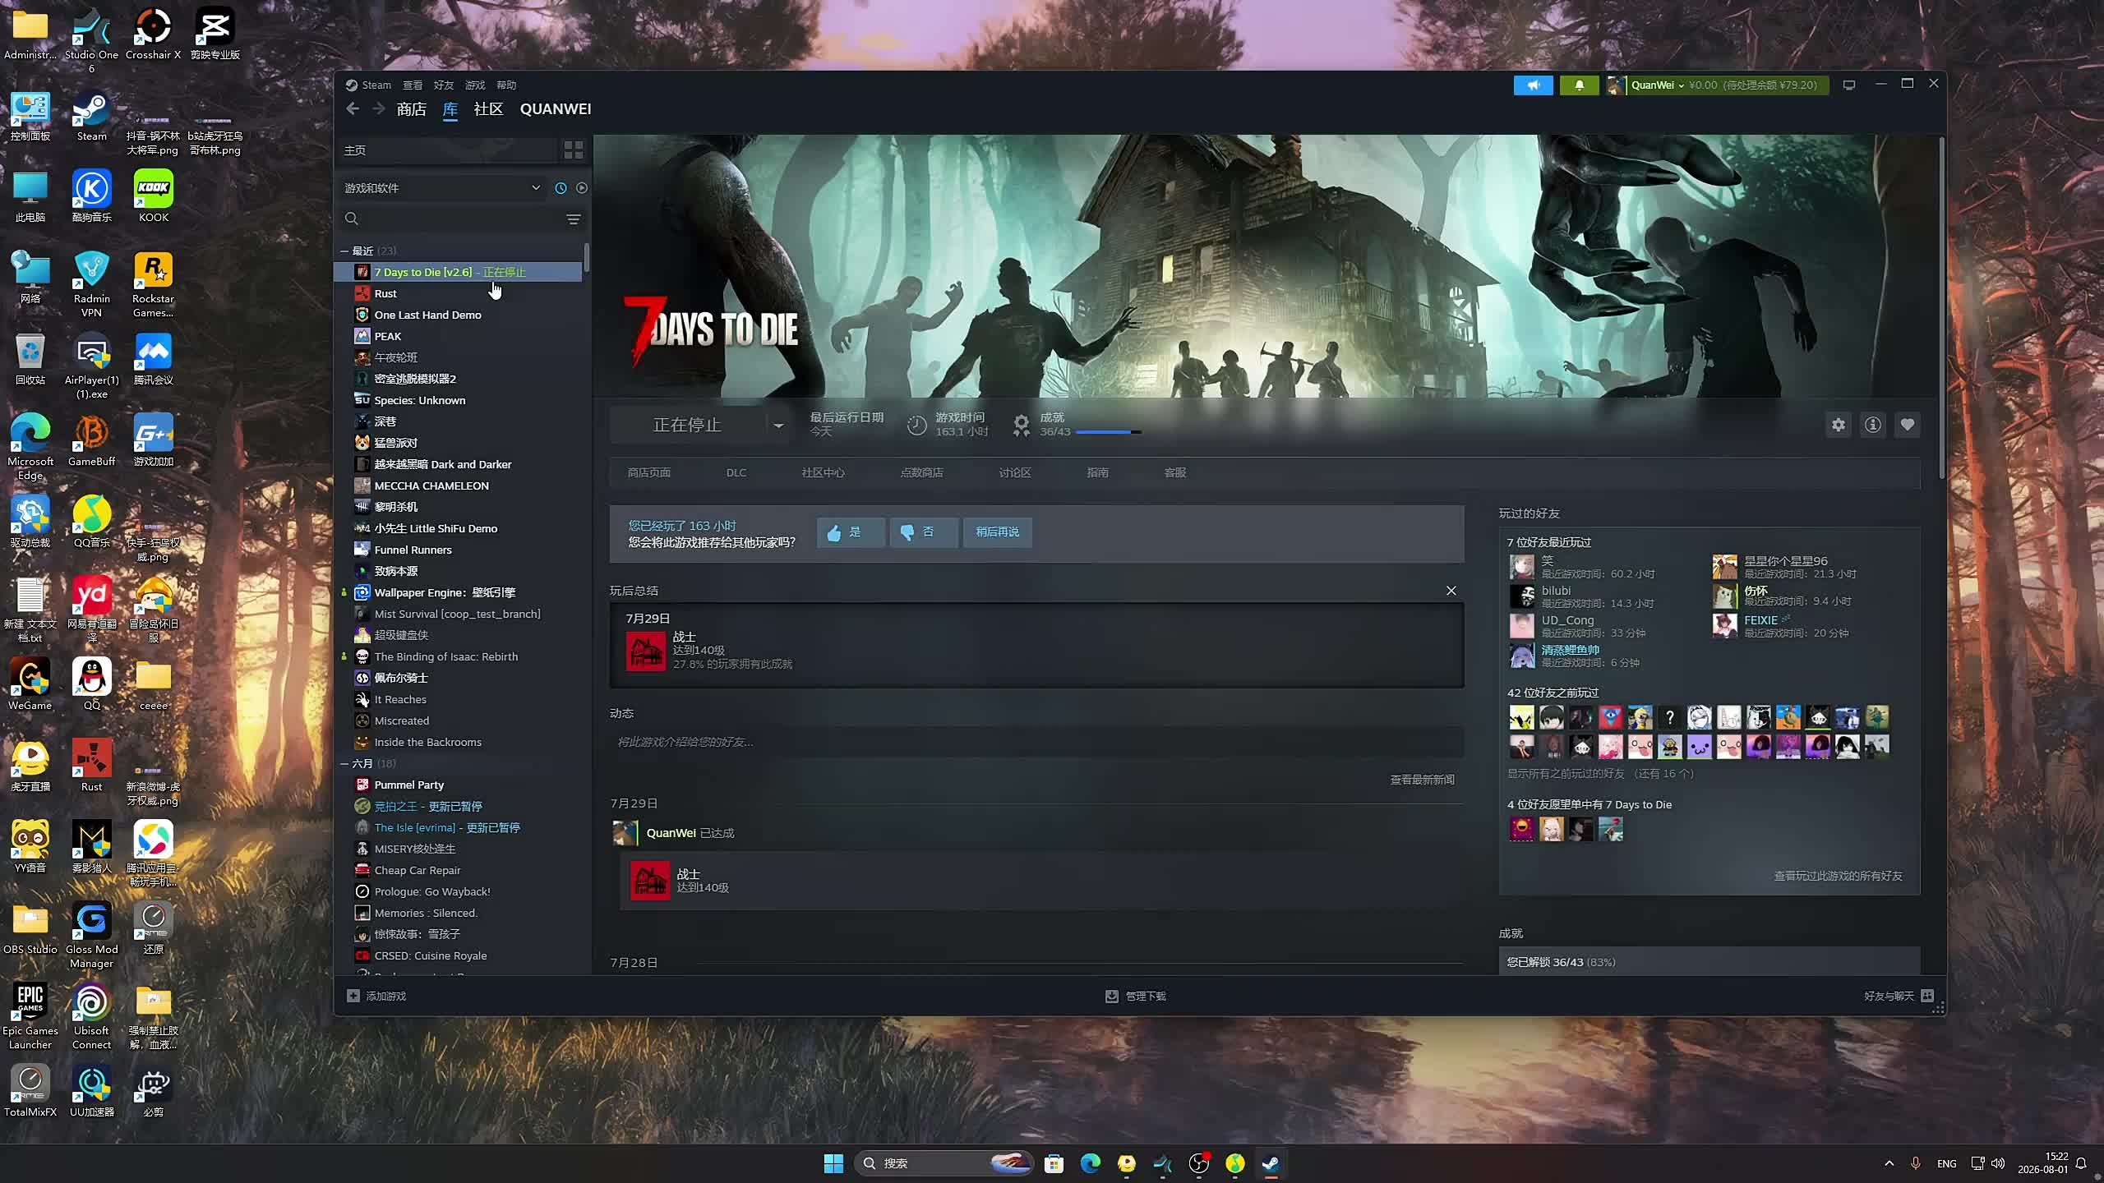Expand the 游戏和软件 library filter dropdown
Image resolution: width=2104 pixels, height=1183 pixels.
click(x=444, y=188)
